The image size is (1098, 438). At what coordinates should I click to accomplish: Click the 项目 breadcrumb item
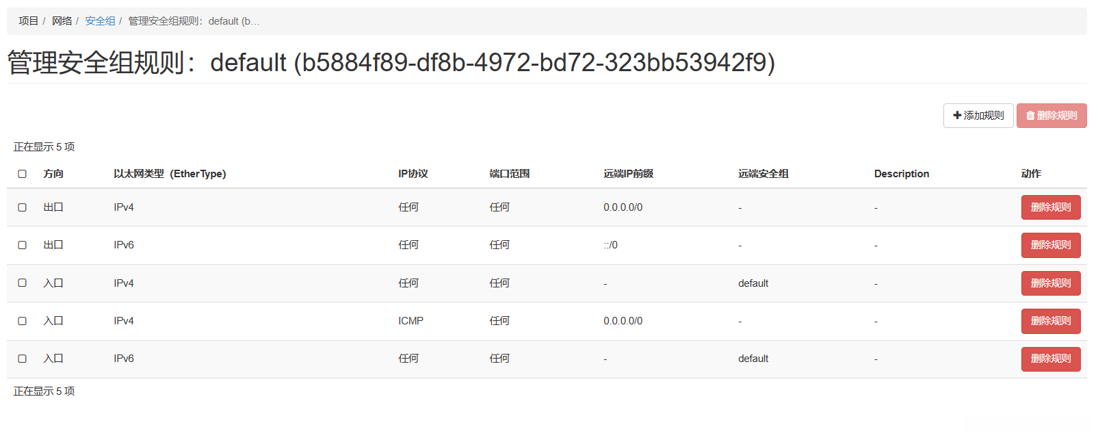(x=29, y=21)
